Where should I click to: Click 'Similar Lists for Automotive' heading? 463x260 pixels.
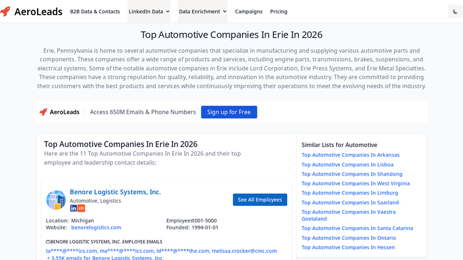339,145
